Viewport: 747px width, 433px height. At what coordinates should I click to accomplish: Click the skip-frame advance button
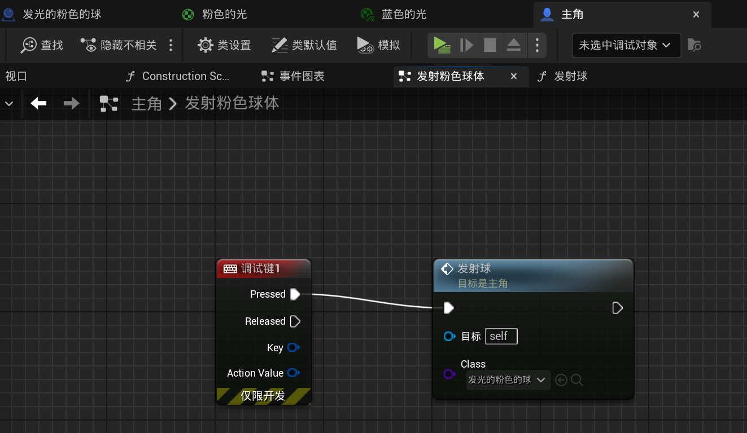coord(466,45)
